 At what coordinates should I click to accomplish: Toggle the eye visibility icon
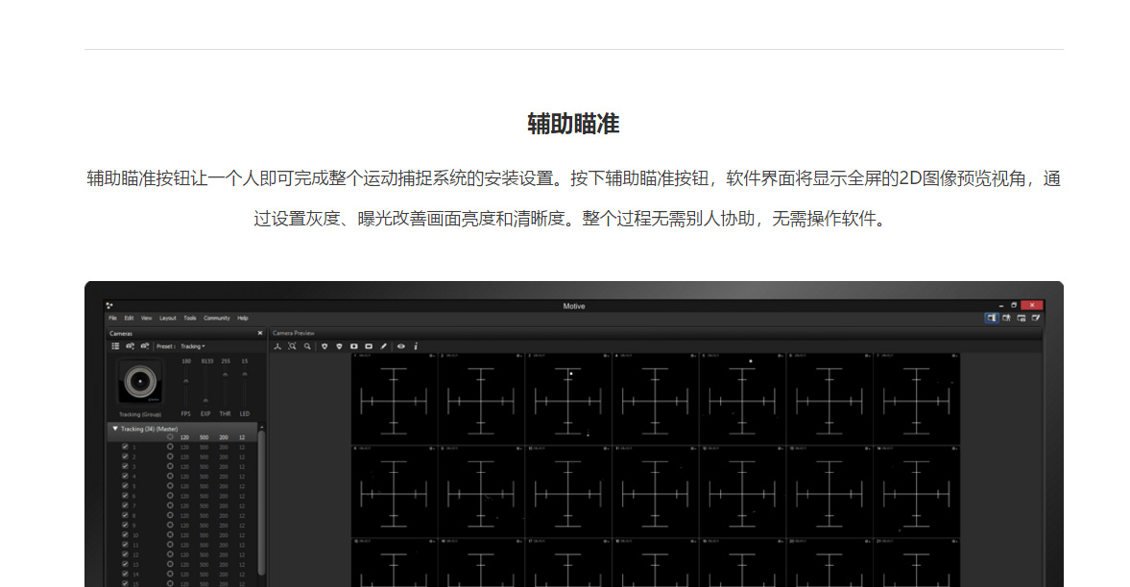click(x=400, y=346)
